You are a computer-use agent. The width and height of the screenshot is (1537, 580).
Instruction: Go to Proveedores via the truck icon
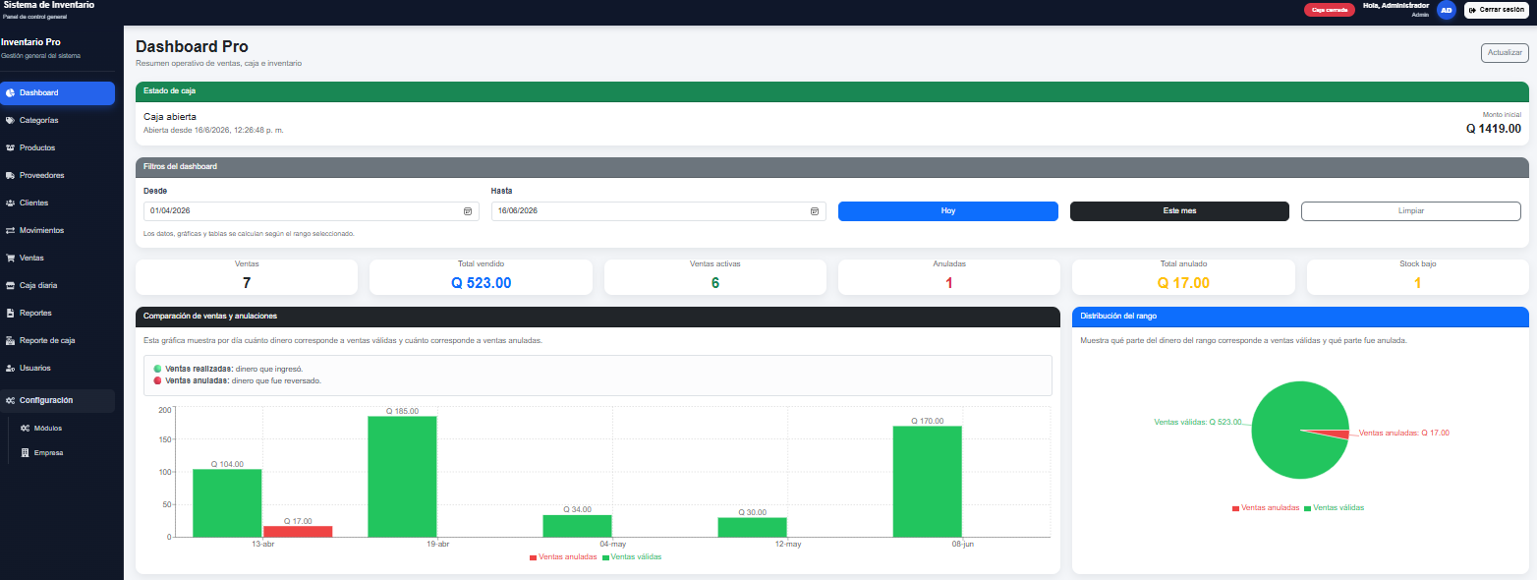coord(10,175)
